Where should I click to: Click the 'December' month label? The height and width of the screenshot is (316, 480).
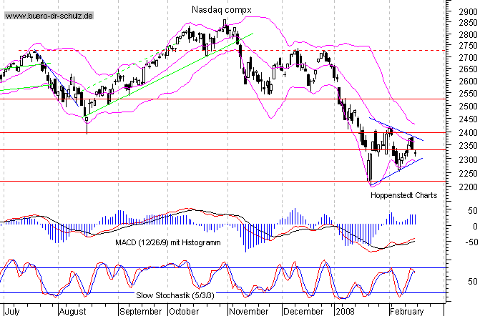tap(303, 312)
